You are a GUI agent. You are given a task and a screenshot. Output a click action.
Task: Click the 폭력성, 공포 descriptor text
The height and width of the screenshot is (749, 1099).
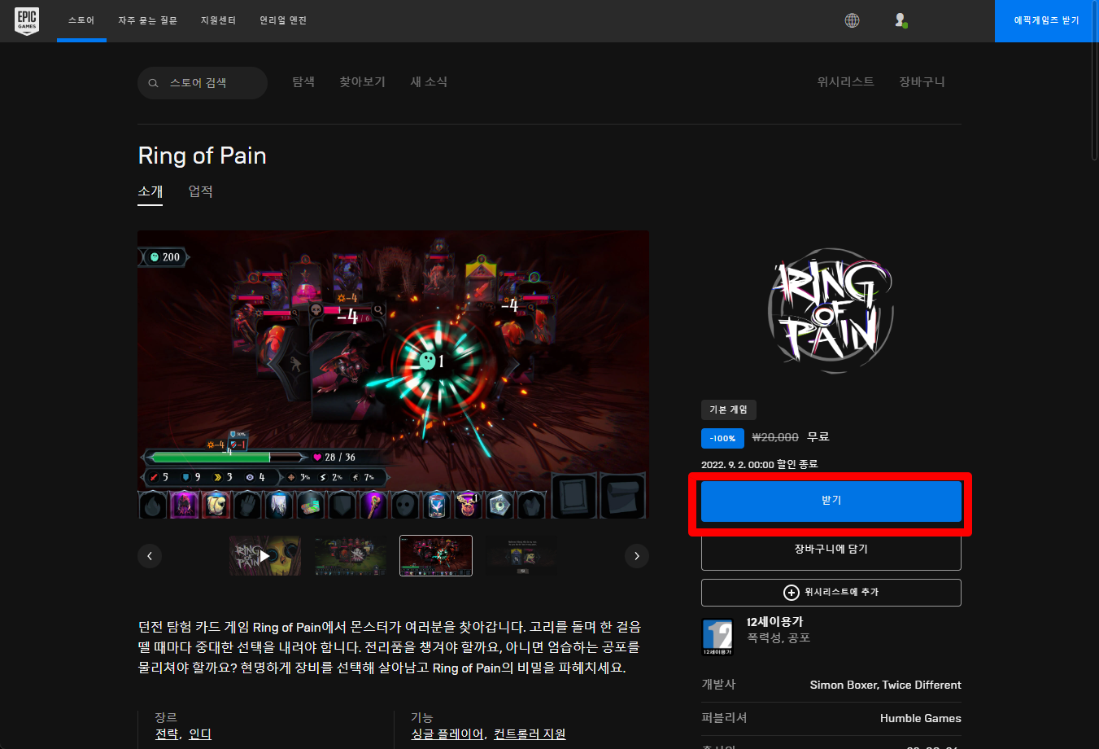tap(778, 638)
